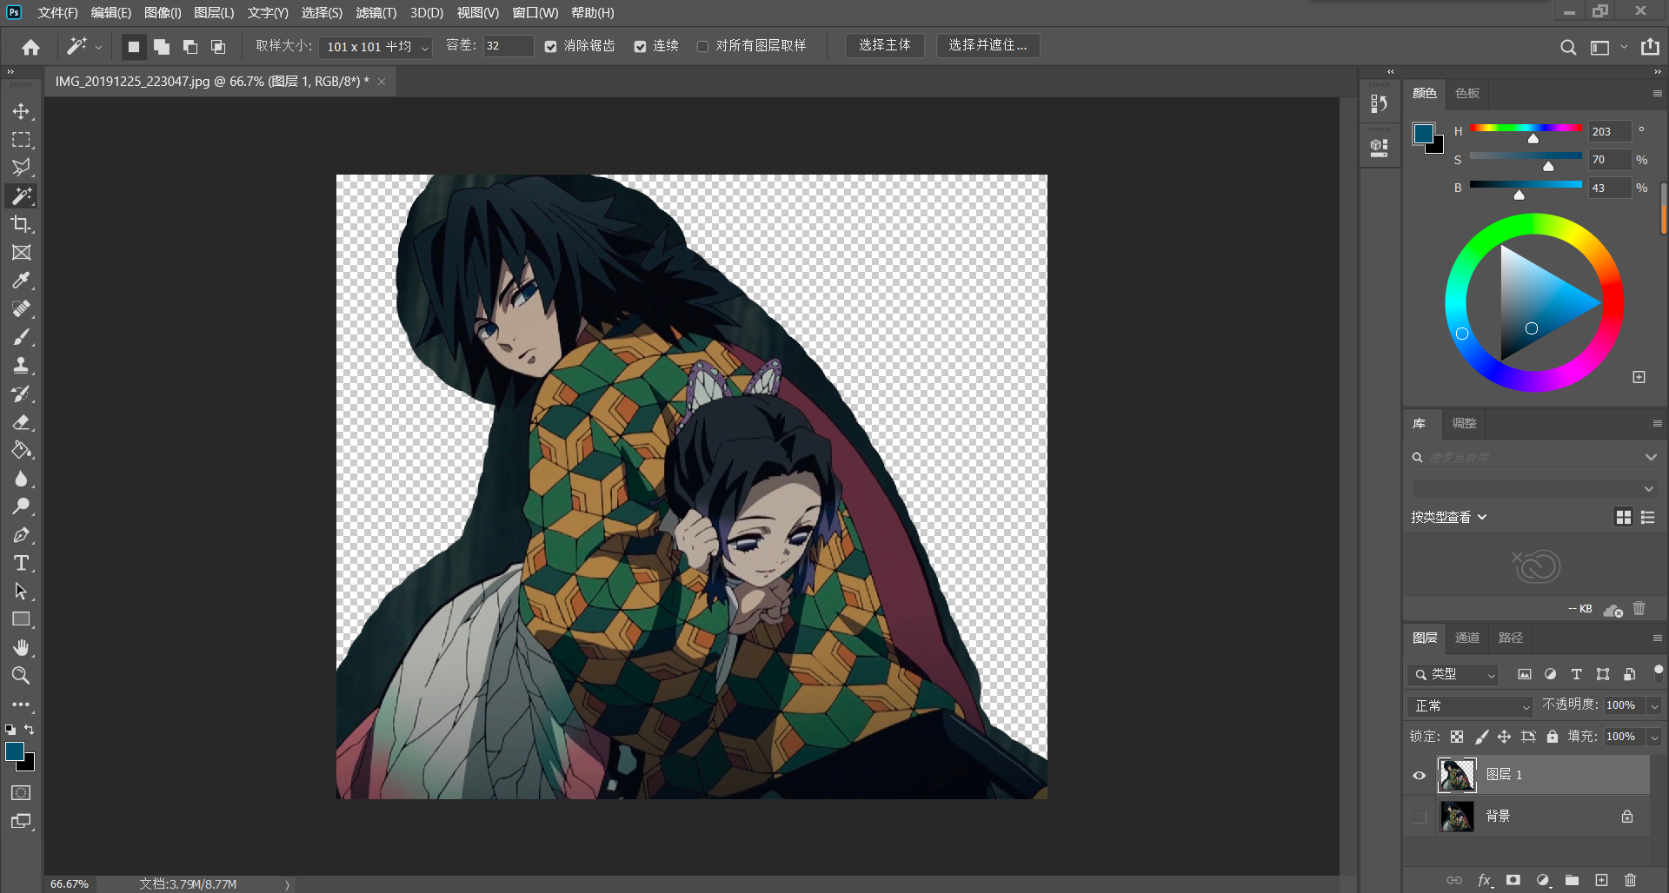The image size is (1669, 893).
Task: Switch to the 通道 tab
Action: [1466, 638]
